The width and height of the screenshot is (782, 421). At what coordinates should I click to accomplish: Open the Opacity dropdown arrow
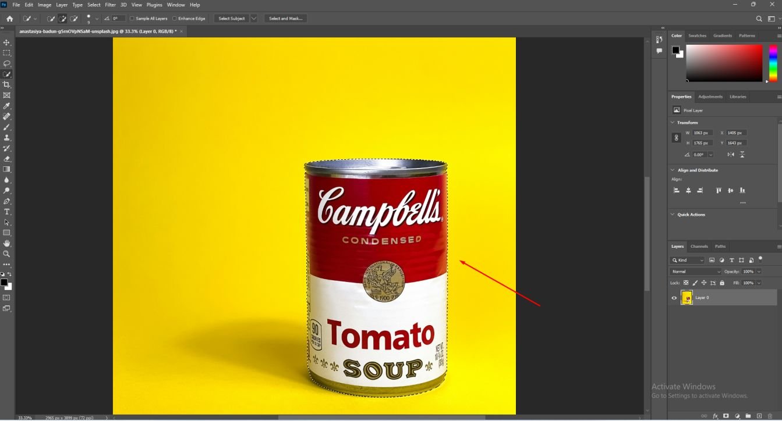point(759,272)
